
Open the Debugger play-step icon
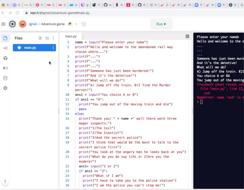pos(5,68)
